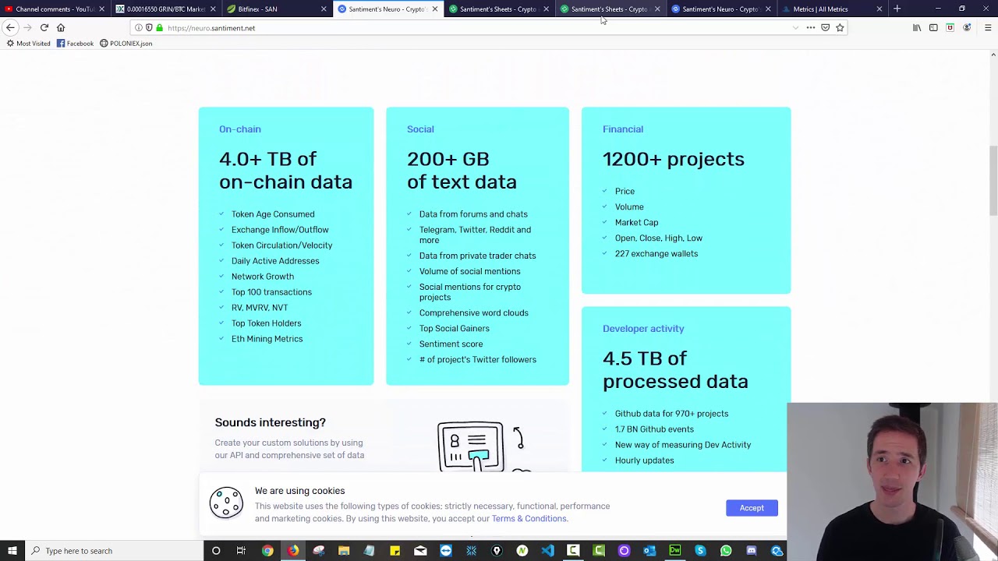The image size is (998, 561).
Task: Open WhatsApp from the taskbar
Action: point(726,551)
